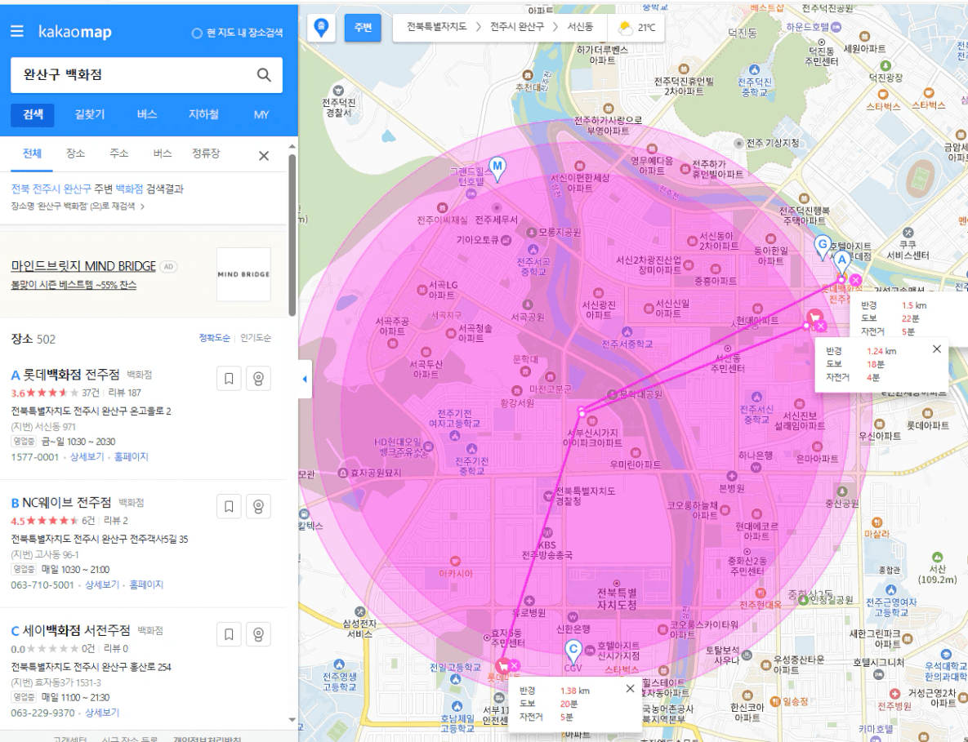
Task: Open NC웨이브 전주점 result
Action: [67, 502]
